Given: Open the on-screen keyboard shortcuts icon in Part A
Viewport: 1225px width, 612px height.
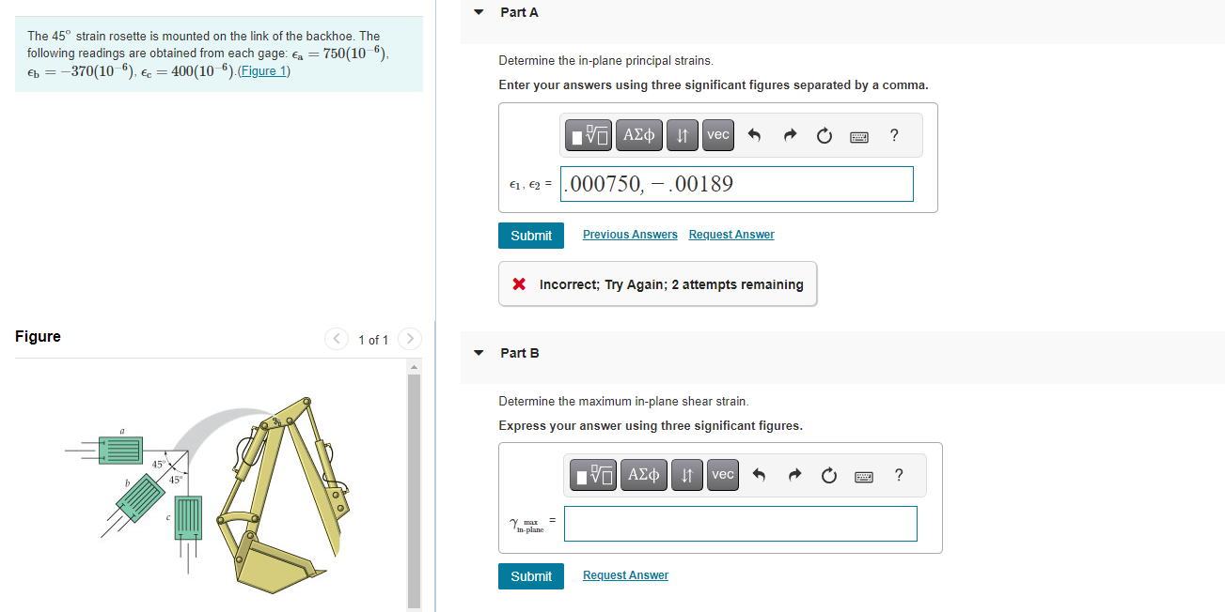Looking at the screenshot, I should (x=858, y=135).
